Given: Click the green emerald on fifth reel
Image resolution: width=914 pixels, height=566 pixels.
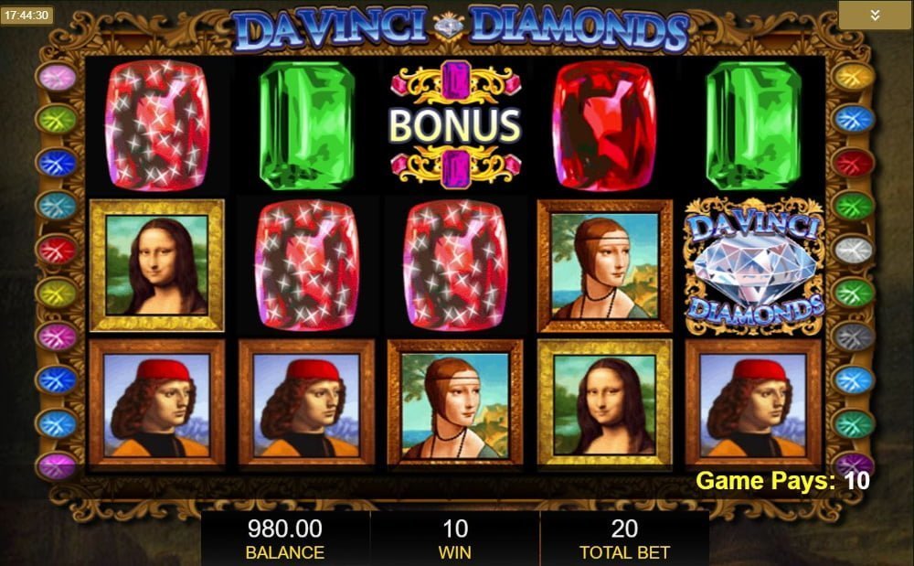Looking at the screenshot, I should click(754, 125).
